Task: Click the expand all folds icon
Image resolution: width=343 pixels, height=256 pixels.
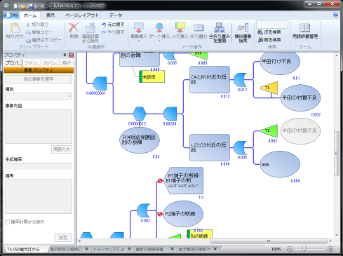Action: [x=220, y=27]
